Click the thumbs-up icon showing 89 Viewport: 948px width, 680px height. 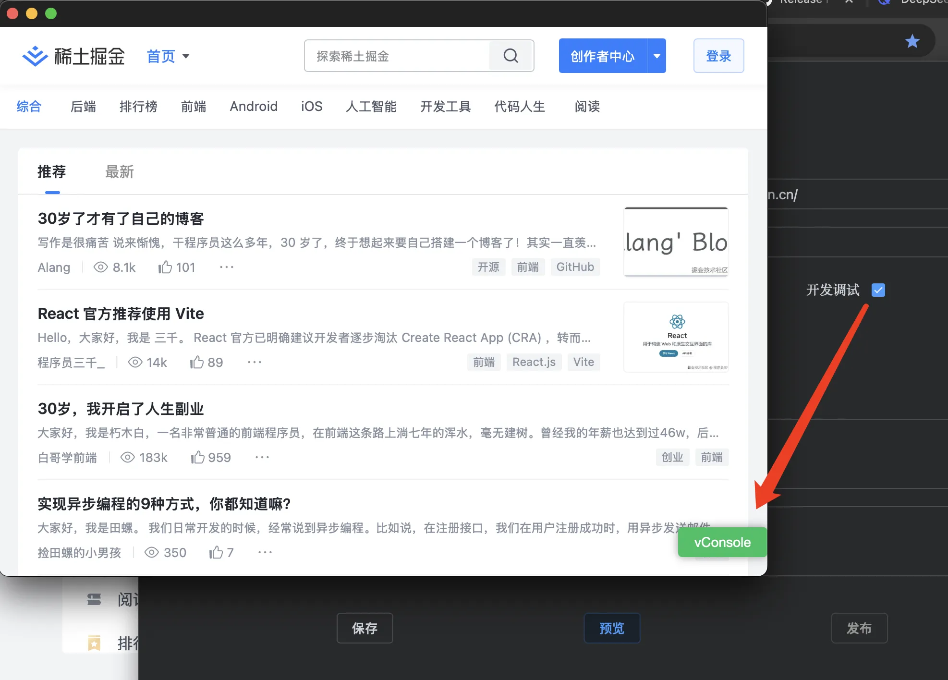(x=196, y=362)
